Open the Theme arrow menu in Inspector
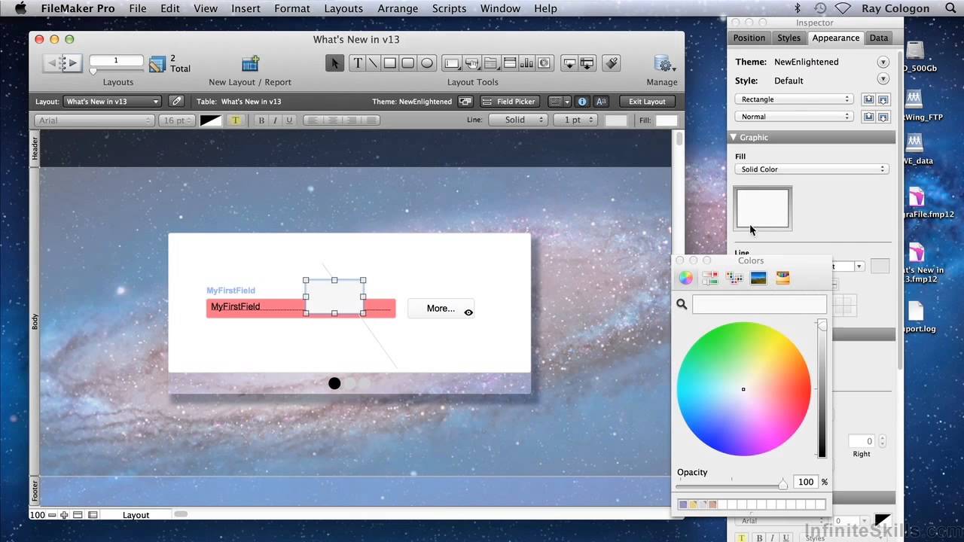 pos(883,62)
